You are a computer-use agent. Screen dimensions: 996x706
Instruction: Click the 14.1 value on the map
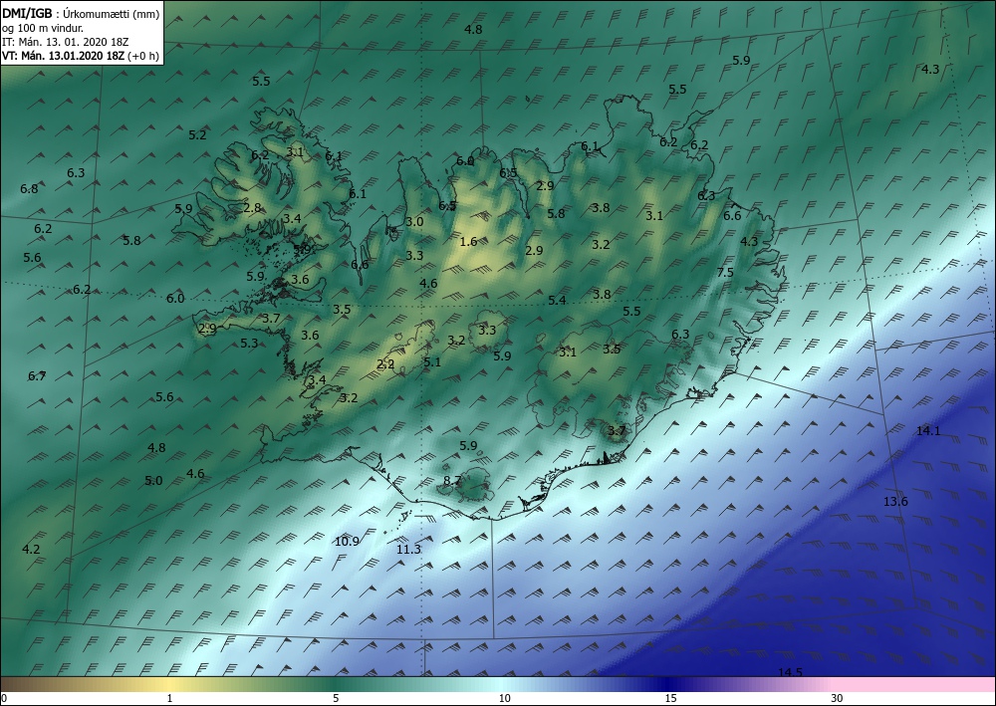[x=928, y=431]
